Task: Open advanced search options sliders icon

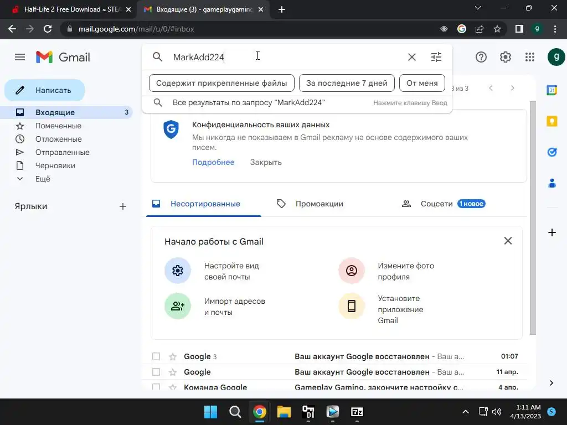Action: point(436,57)
